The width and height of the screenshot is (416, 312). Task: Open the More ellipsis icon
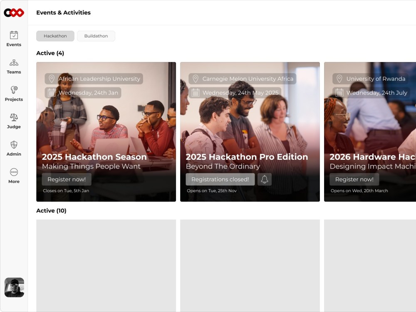(x=14, y=172)
